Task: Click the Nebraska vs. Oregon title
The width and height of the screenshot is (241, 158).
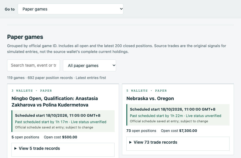Action: [x=150, y=98]
